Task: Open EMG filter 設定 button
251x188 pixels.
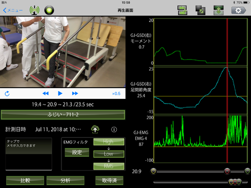Action: tap(77, 152)
